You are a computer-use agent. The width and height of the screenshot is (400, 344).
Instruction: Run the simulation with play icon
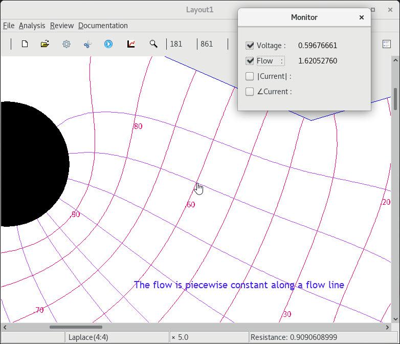108,44
